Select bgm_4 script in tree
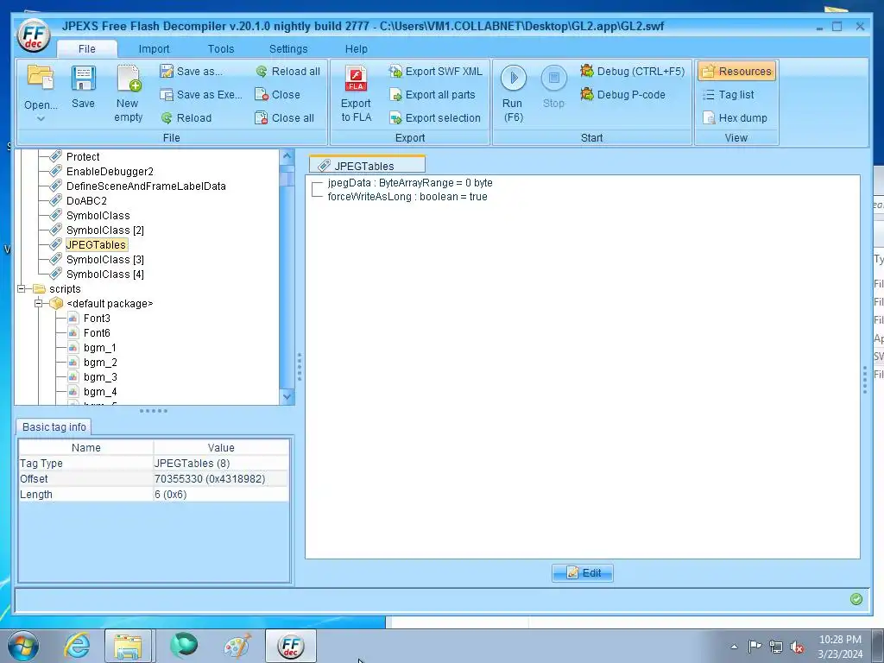 click(100, 391)
